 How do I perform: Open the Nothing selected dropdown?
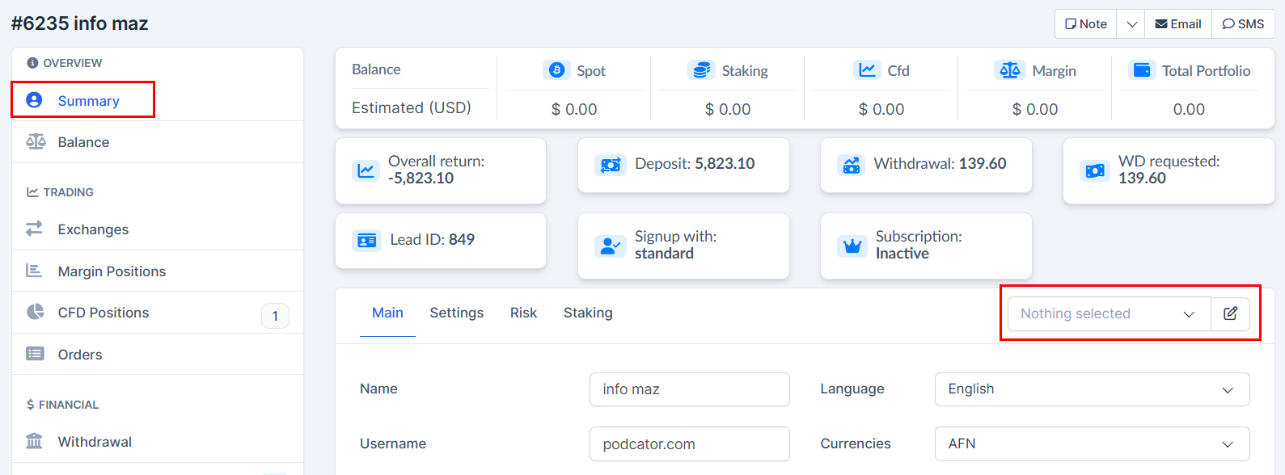pos(1108,313)
